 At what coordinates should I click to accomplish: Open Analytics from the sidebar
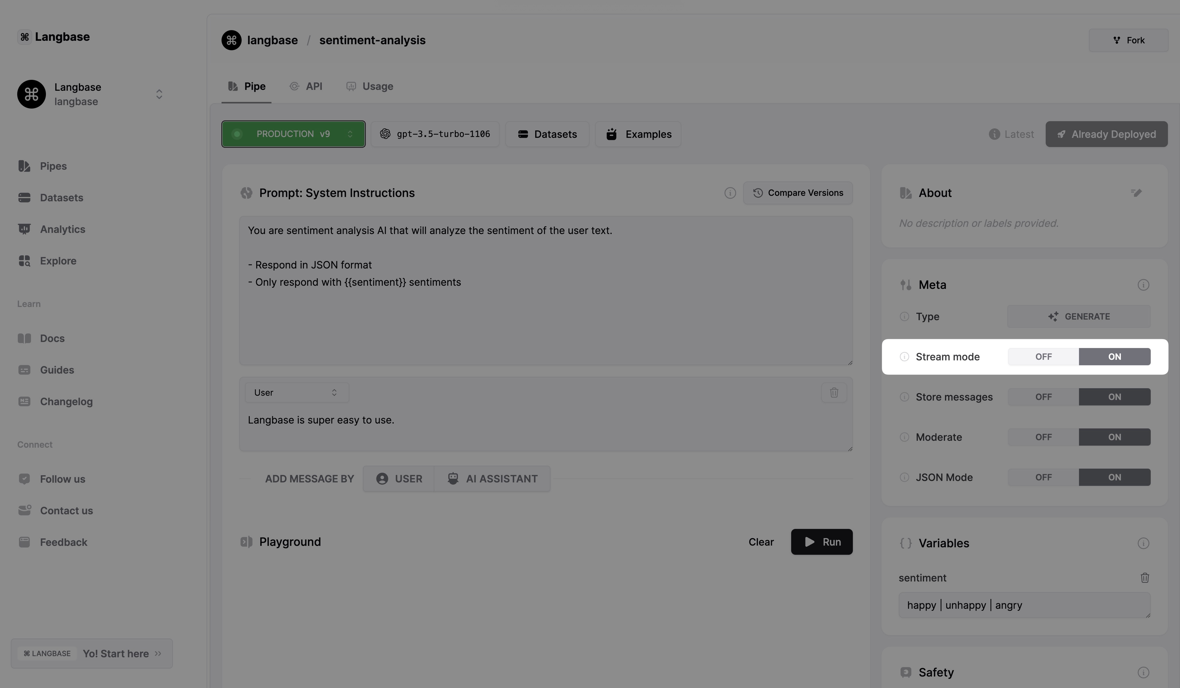point(62,229)
